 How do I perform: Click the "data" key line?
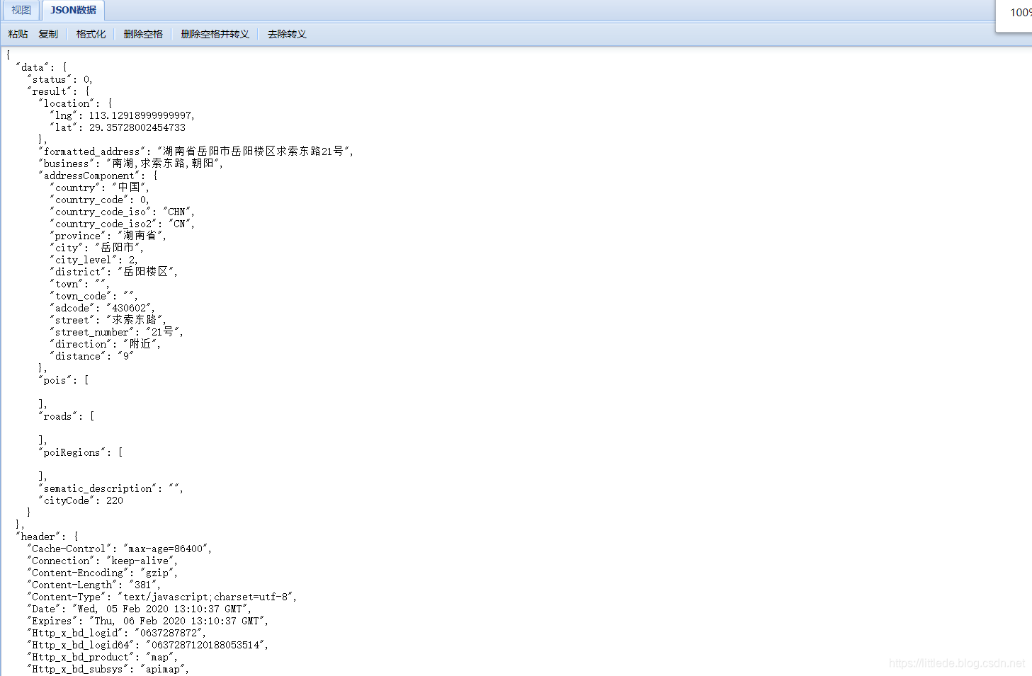pos(41,68)
